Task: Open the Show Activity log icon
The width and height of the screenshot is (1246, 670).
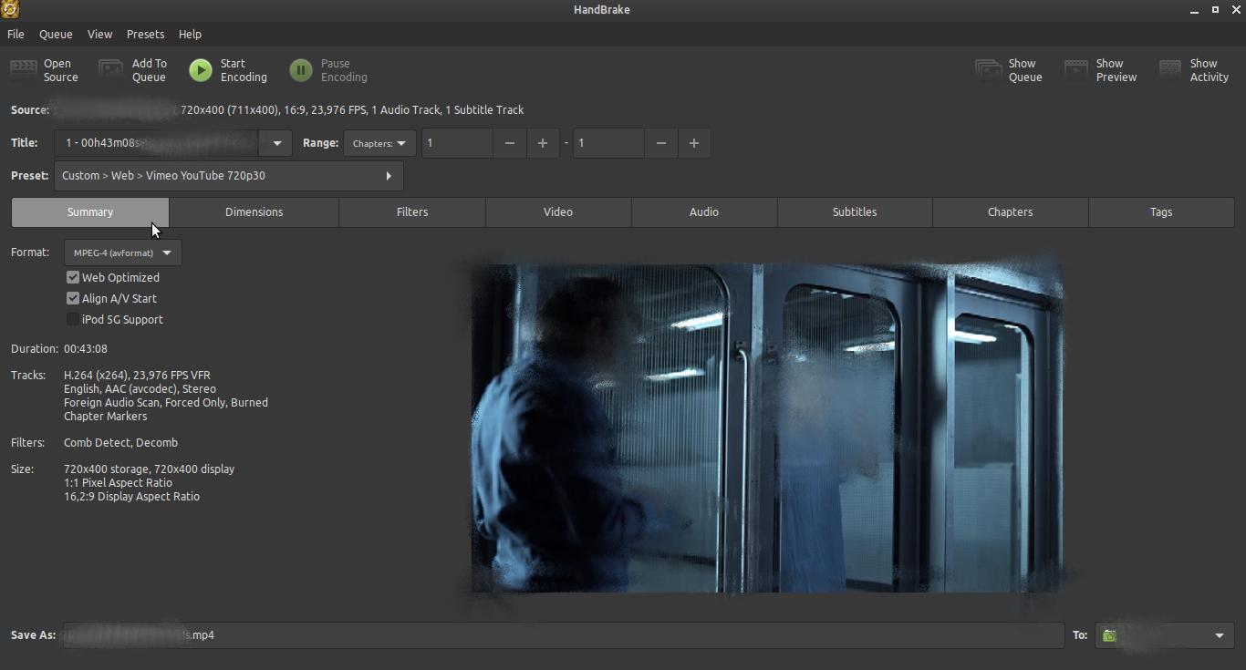Action: [1170, 70]
